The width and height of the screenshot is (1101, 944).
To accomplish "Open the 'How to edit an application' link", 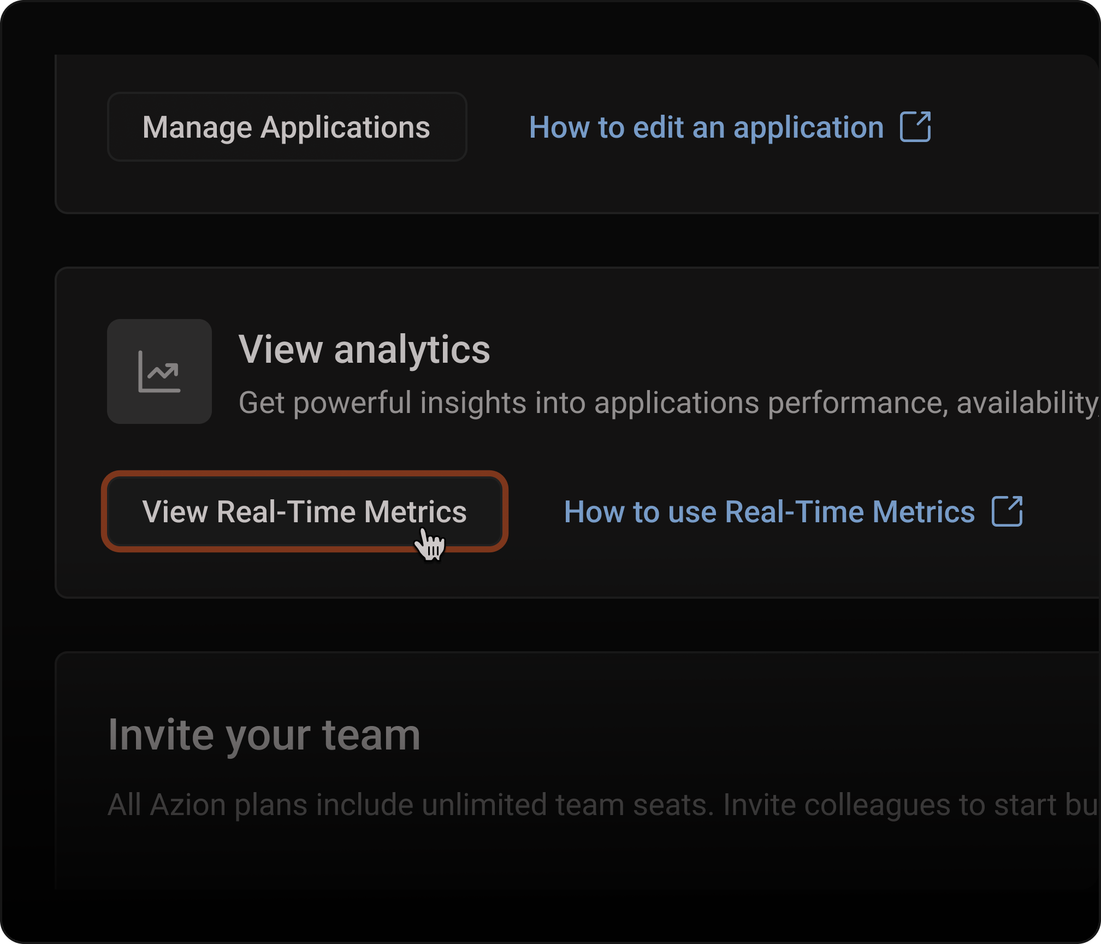I will pos(707,127).
